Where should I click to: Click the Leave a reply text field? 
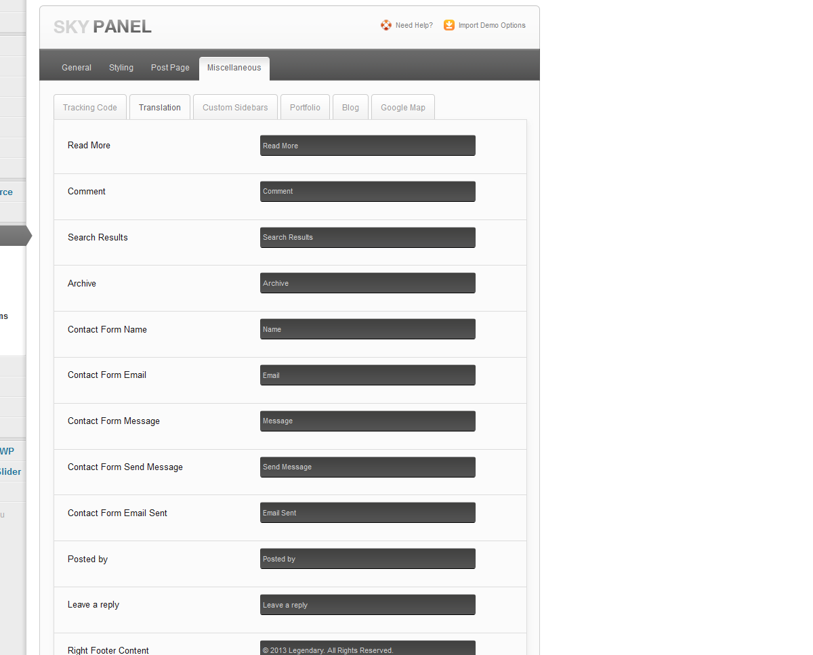click(367, 605)
